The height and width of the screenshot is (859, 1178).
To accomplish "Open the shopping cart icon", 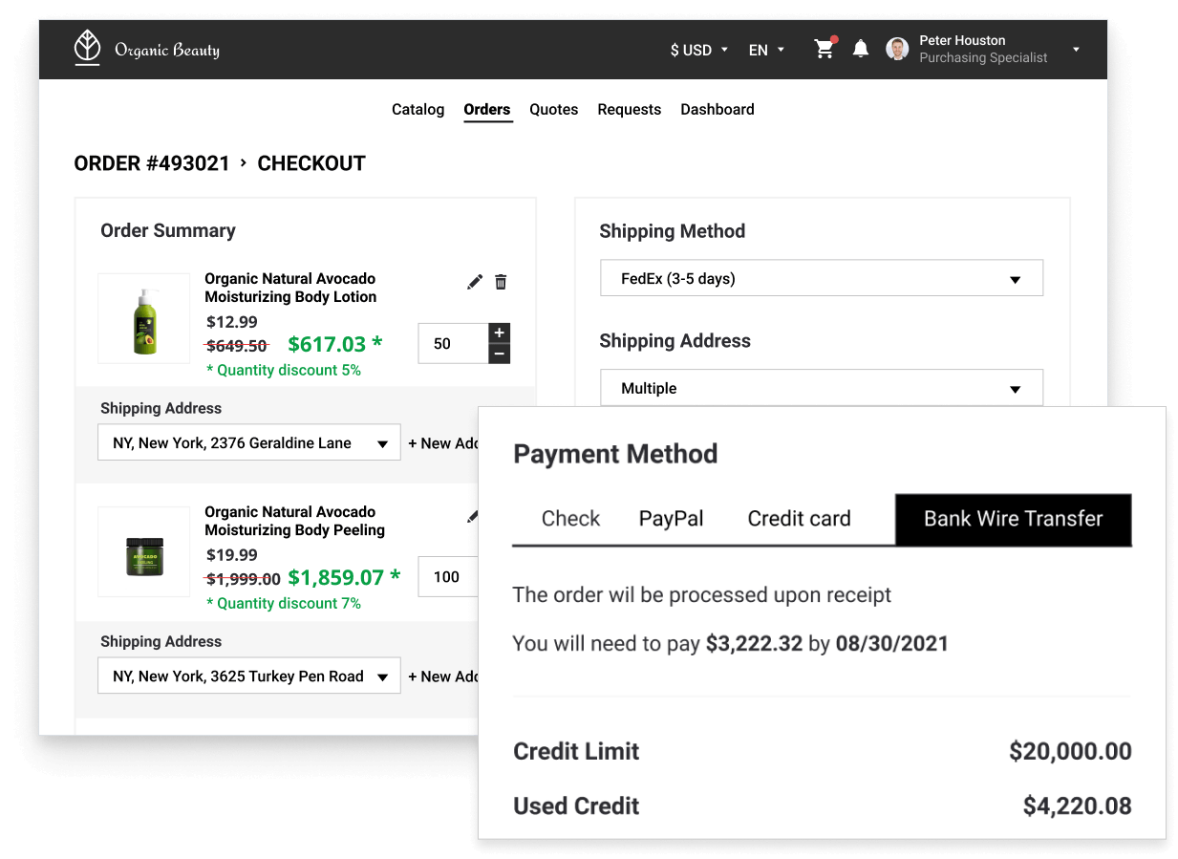I will click(824, 50).
